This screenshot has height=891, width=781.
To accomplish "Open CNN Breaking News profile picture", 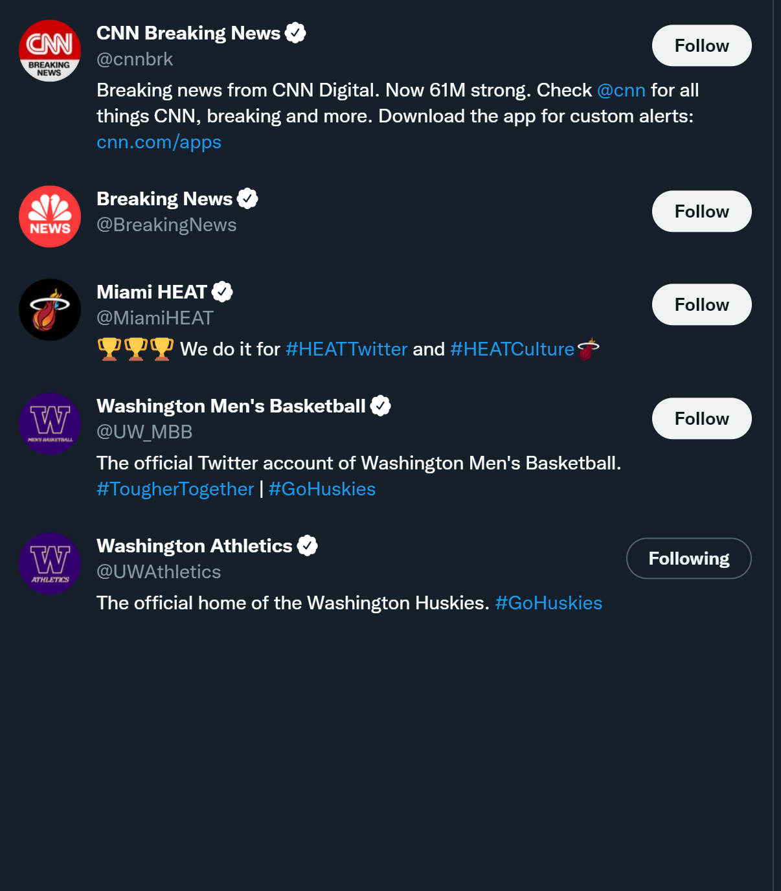I will 50,51.
